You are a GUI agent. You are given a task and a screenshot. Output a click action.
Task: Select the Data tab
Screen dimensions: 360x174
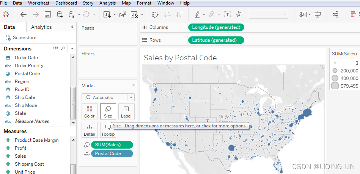tap(9, 27)
